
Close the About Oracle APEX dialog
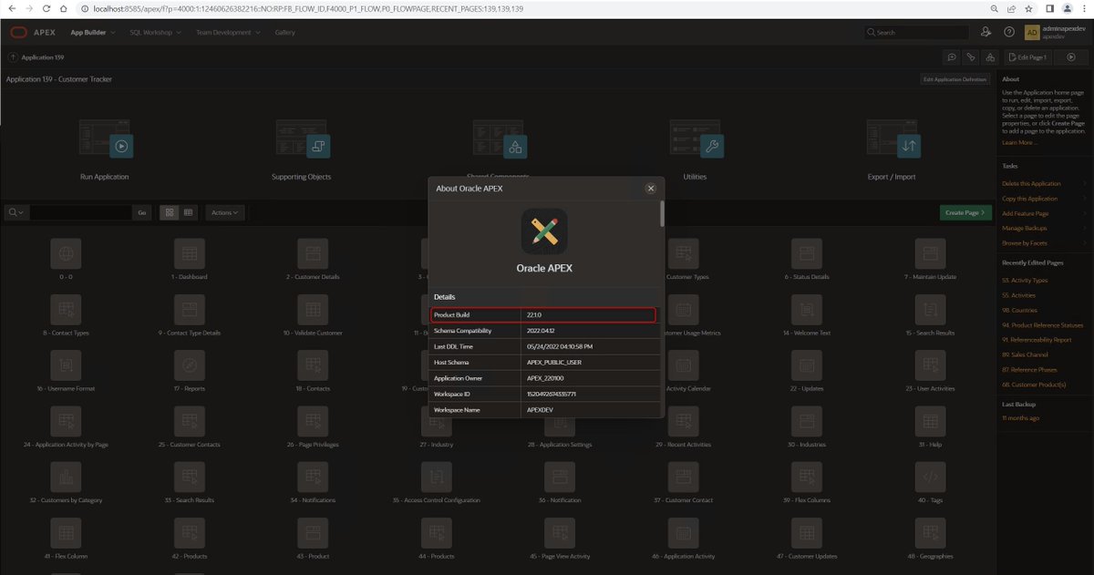click(x=650, y=188)
